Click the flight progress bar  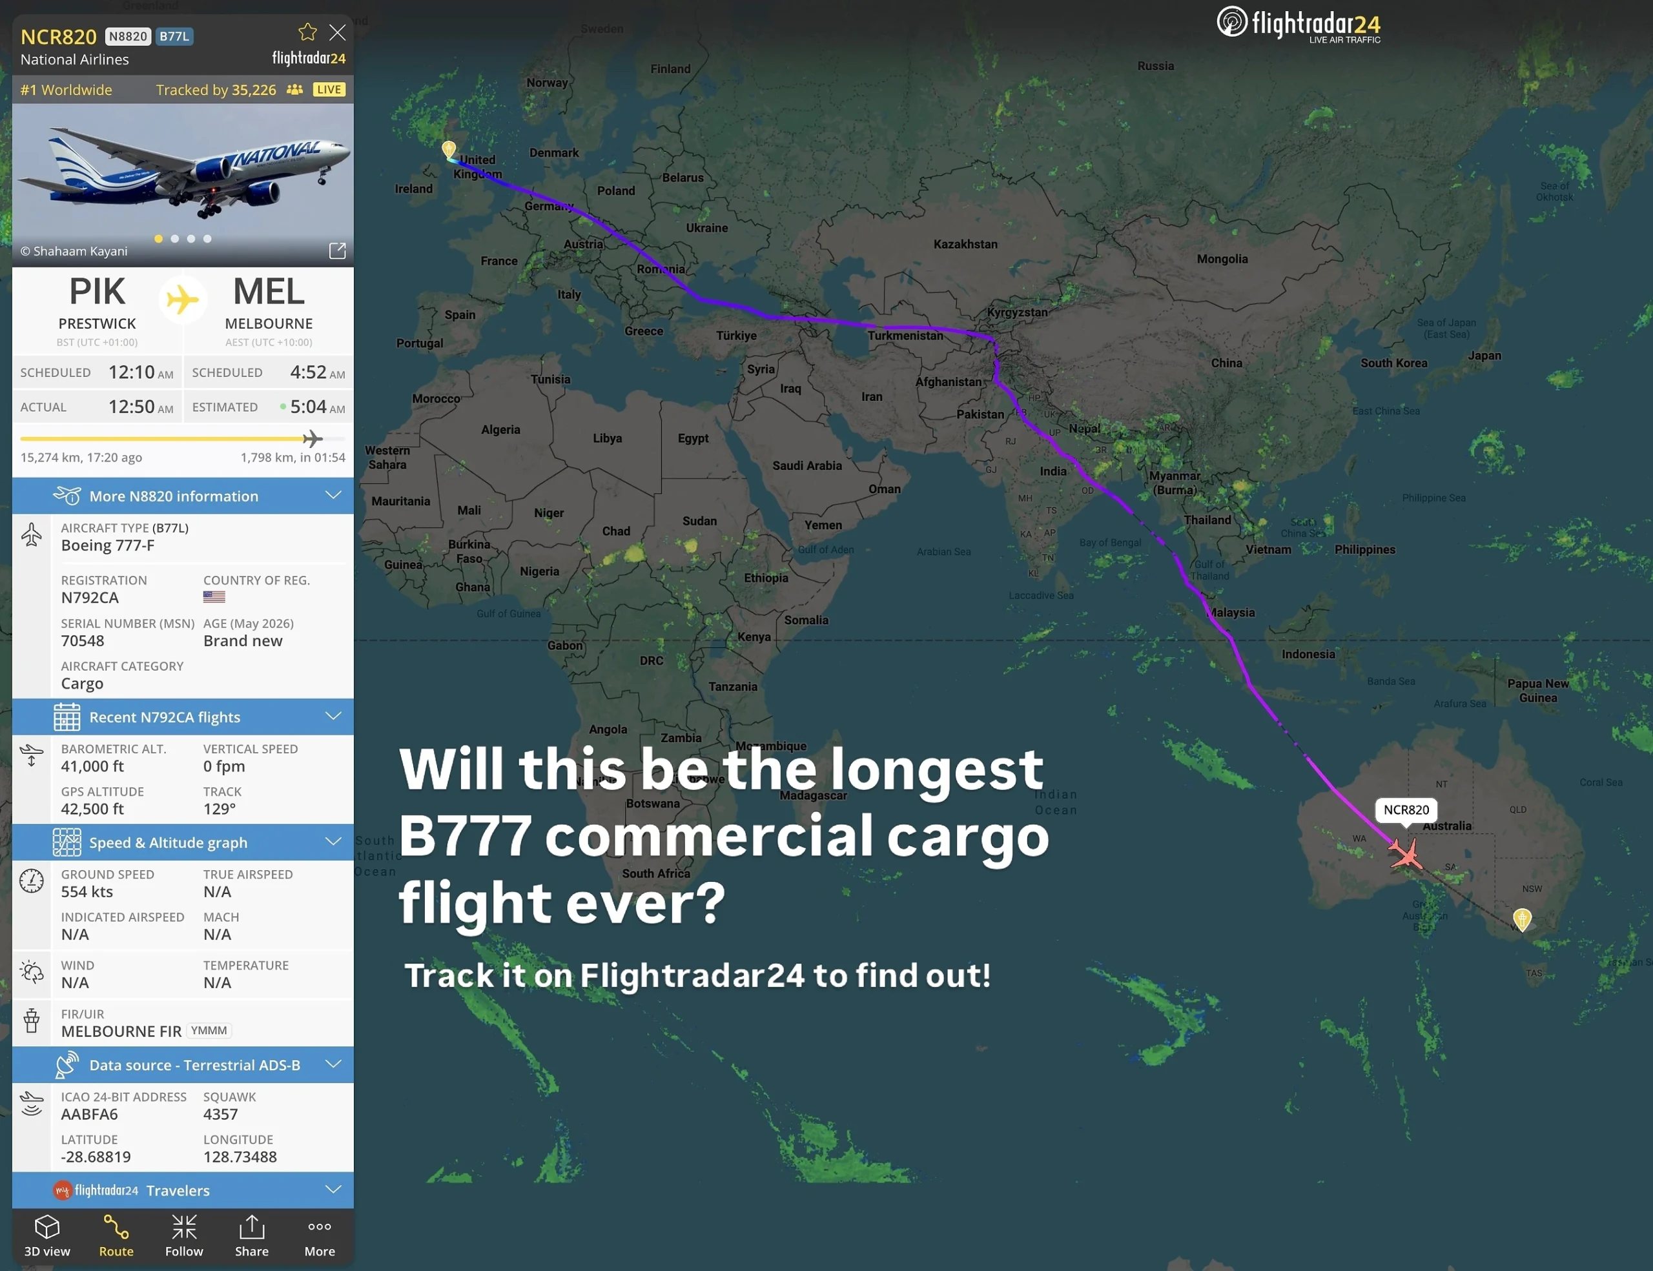pos(182,438)
